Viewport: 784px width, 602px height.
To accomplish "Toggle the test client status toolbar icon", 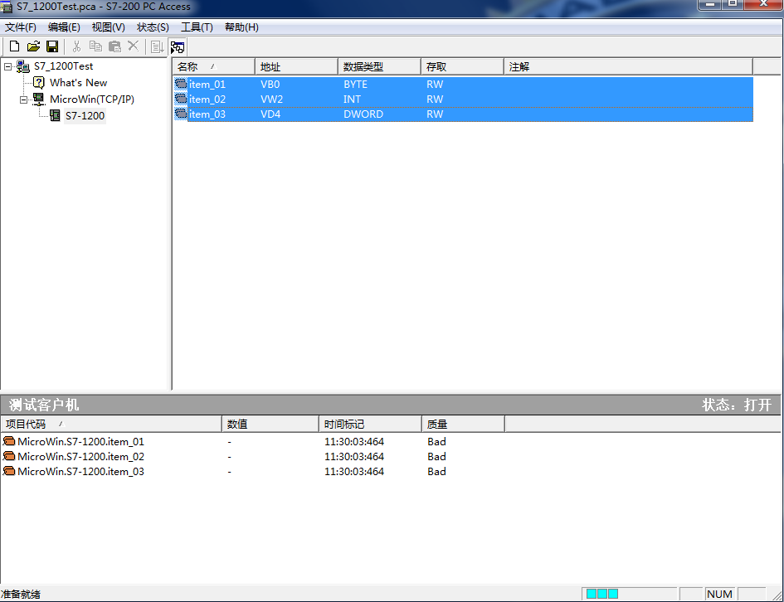I will point(178,47).
